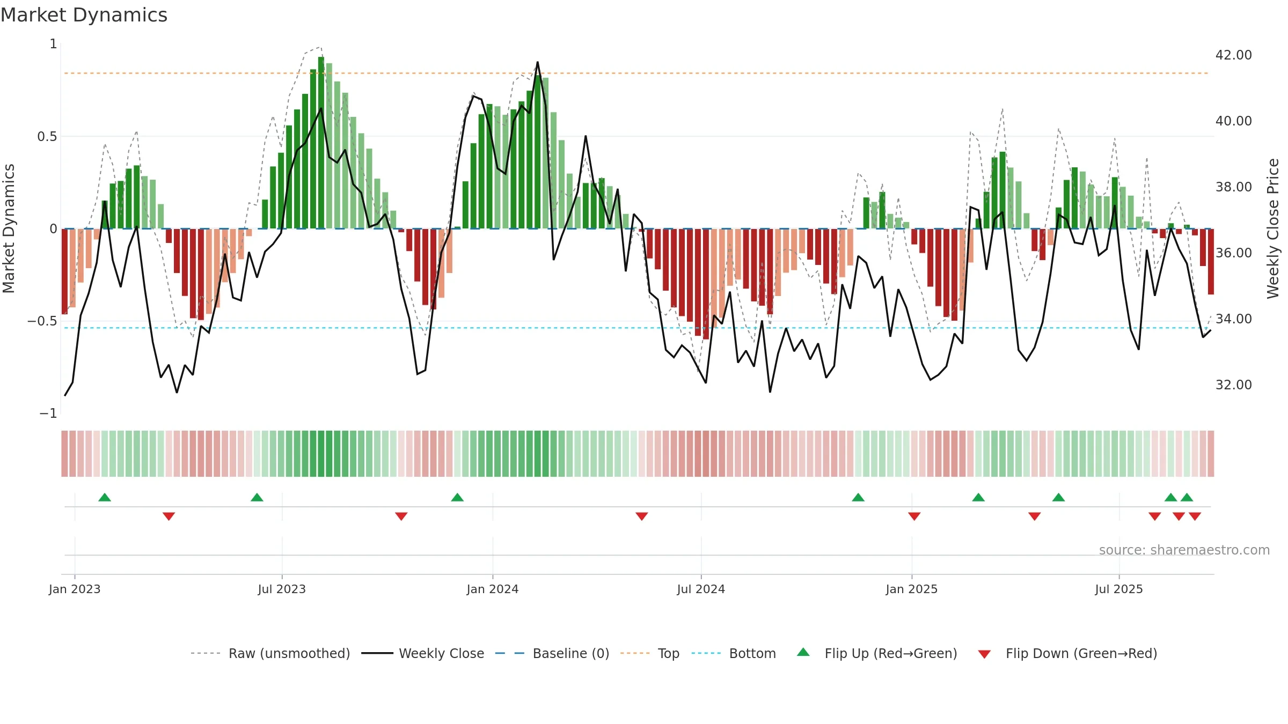Viewport: 1288px width, 724px height.
Task: Select the Flip Down marker at Jan 2025
Action: pos(914,516)
